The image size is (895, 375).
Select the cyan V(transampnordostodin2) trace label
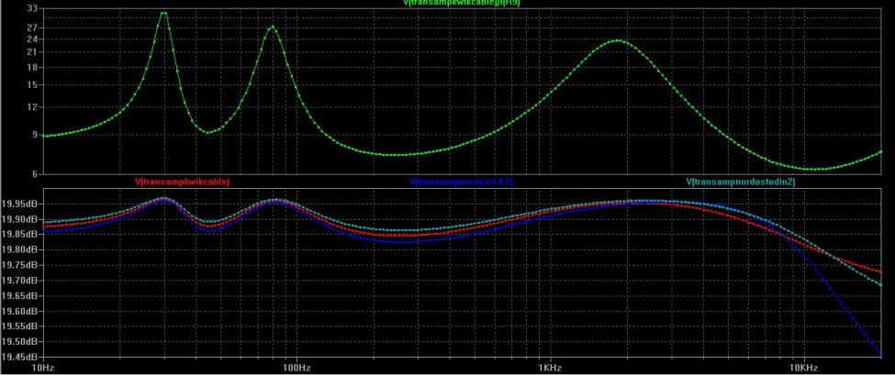point(740,182)
